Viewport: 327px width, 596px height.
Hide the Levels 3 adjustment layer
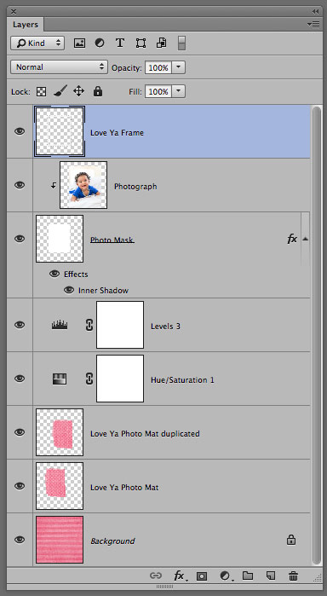[x=20, y=325]
